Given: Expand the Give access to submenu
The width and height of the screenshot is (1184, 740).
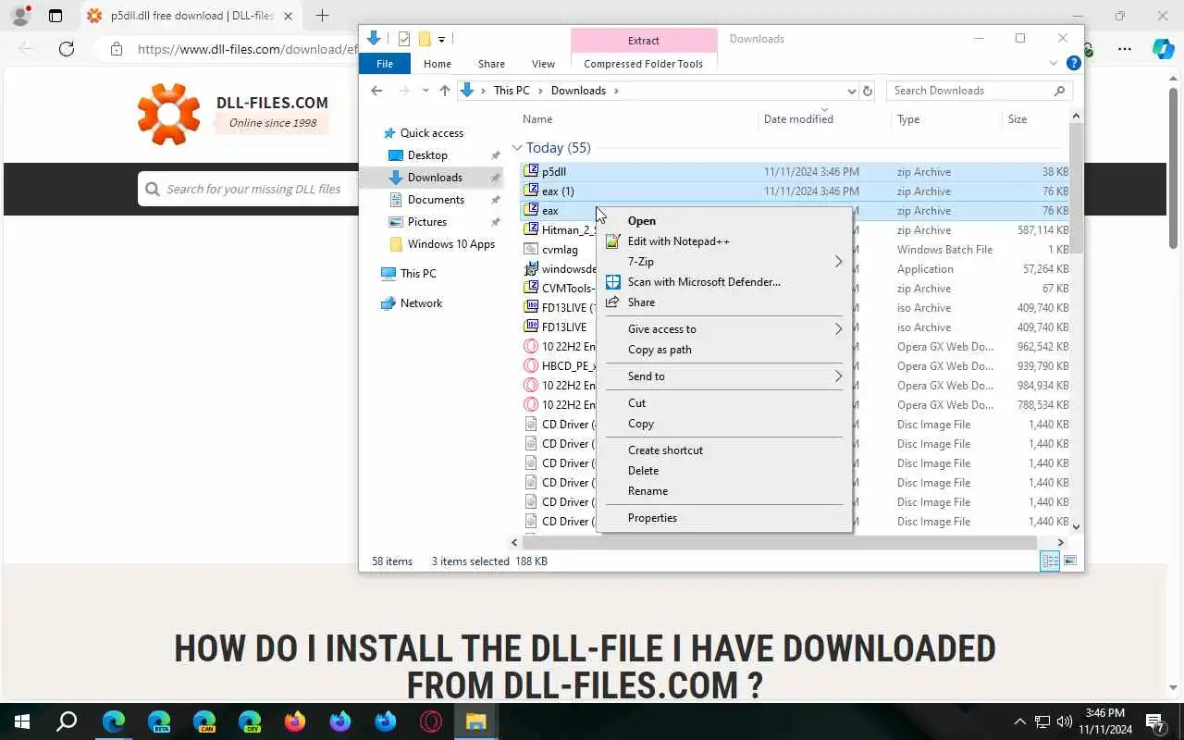Looking at the screenshot, I should (x=724, y=329).
